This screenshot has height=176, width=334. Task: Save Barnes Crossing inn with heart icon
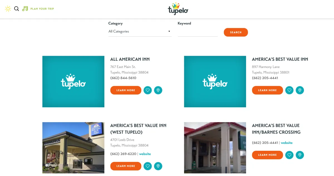pyautogui.click(x=289, y=155)
